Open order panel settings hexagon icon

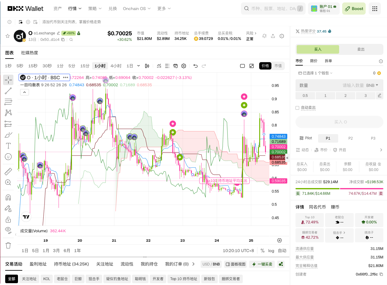click(381, 61)
